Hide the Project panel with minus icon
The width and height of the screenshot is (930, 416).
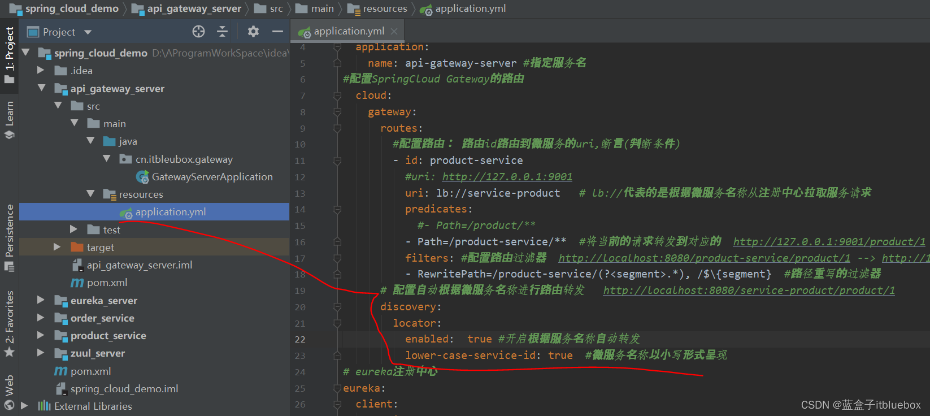(277, 32)
